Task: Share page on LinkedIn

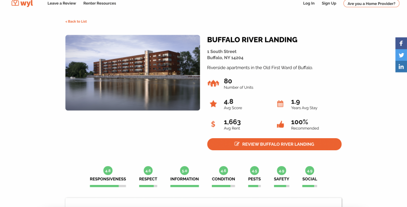Action: coord(401,67)
